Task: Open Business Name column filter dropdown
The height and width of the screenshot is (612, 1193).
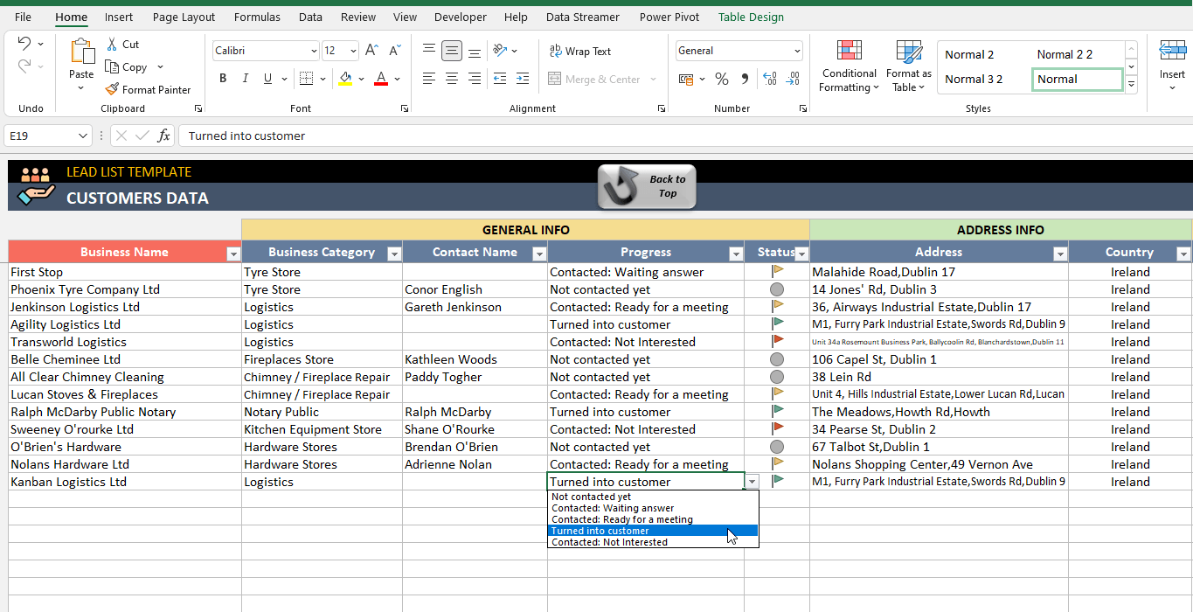Action: 233,254
